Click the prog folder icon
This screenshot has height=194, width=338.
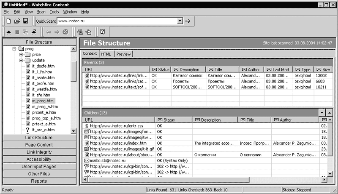pos(21,49)
